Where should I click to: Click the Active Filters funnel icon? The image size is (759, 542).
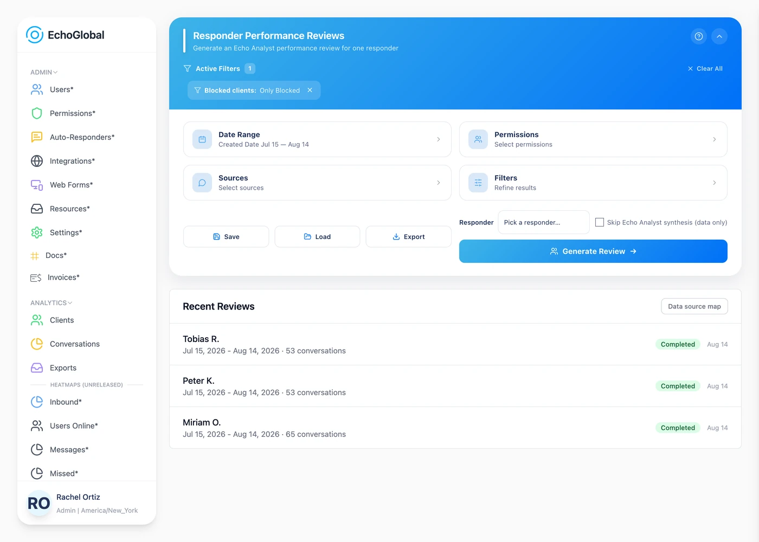tap(188, 69)
